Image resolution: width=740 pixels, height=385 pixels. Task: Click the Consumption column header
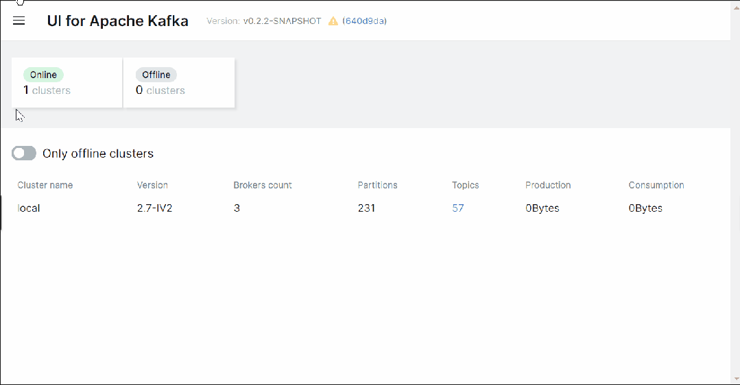pos(656,185)
